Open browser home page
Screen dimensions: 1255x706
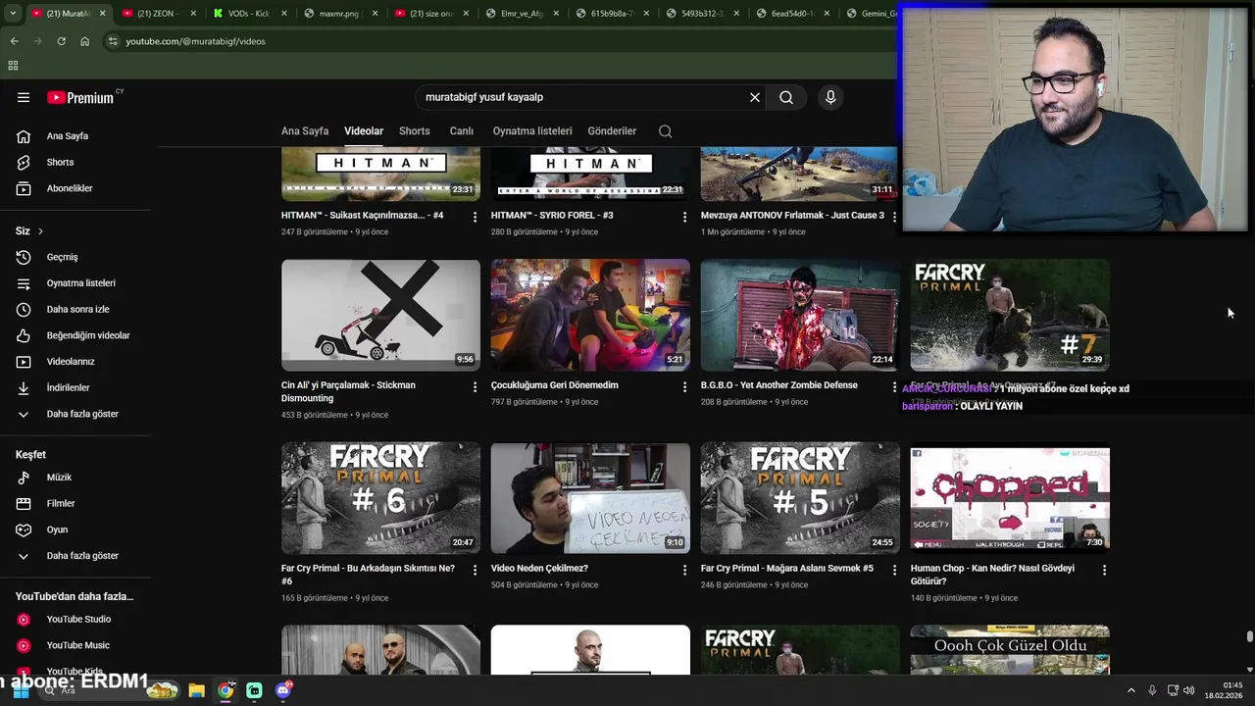coord(84,41)
